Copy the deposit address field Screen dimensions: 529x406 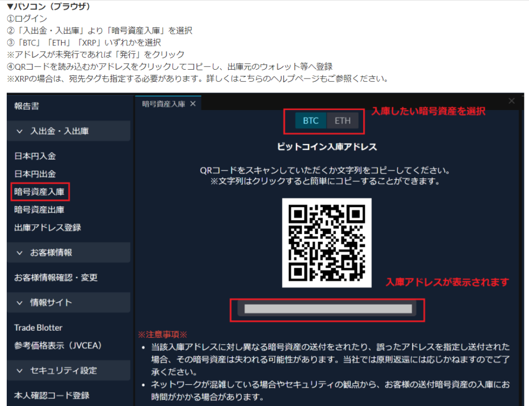[327, 309]
